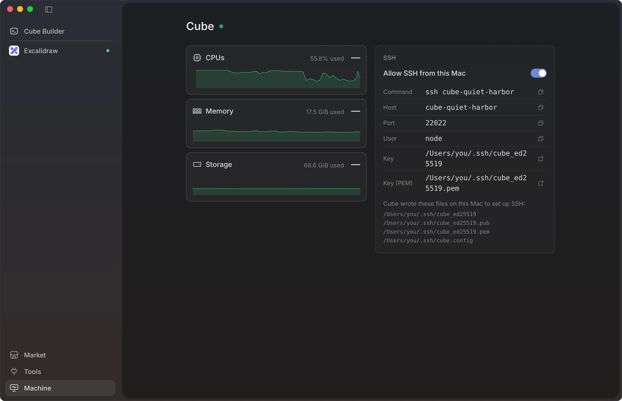Click the Storage drive icon
Viewport: 622px width, 401px height.
coord(197,165)
